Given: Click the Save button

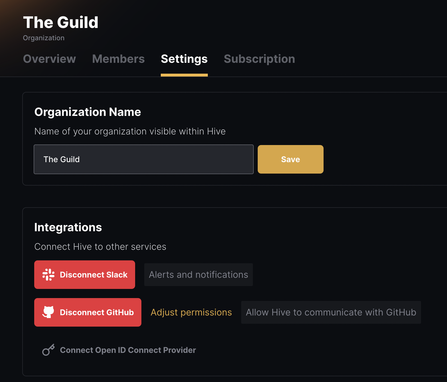Looking at the screenshot, I should coord(290,159).
